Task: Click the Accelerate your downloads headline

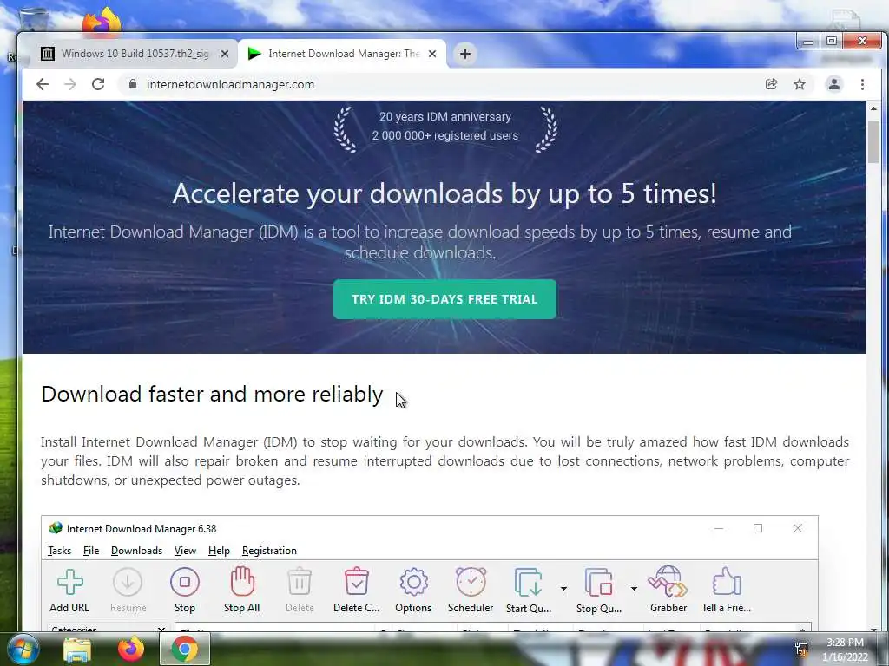Action: (444, 193)
